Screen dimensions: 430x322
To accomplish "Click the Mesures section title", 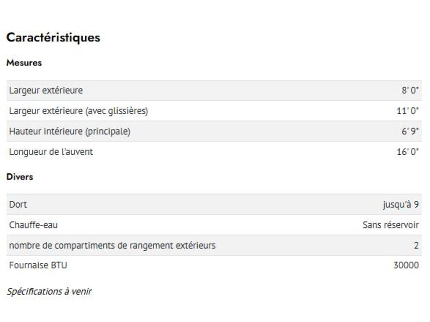I will [x=24, y=63].
